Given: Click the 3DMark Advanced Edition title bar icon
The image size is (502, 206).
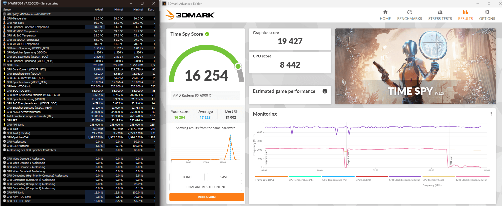Looking at the screenshot, I should 164,3.
